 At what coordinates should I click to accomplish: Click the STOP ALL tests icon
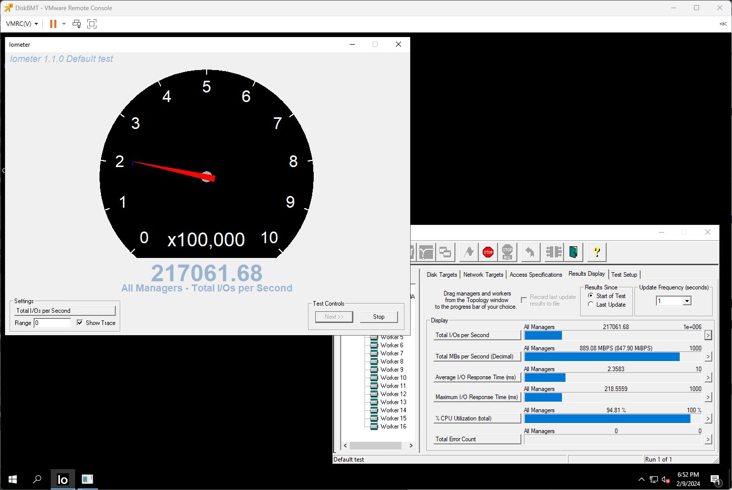[508, 252]
